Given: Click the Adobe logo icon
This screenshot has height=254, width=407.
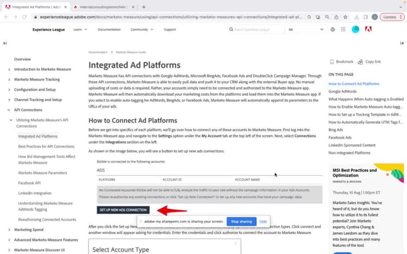Looking at the screenshot, I should [x=368, y=29].
